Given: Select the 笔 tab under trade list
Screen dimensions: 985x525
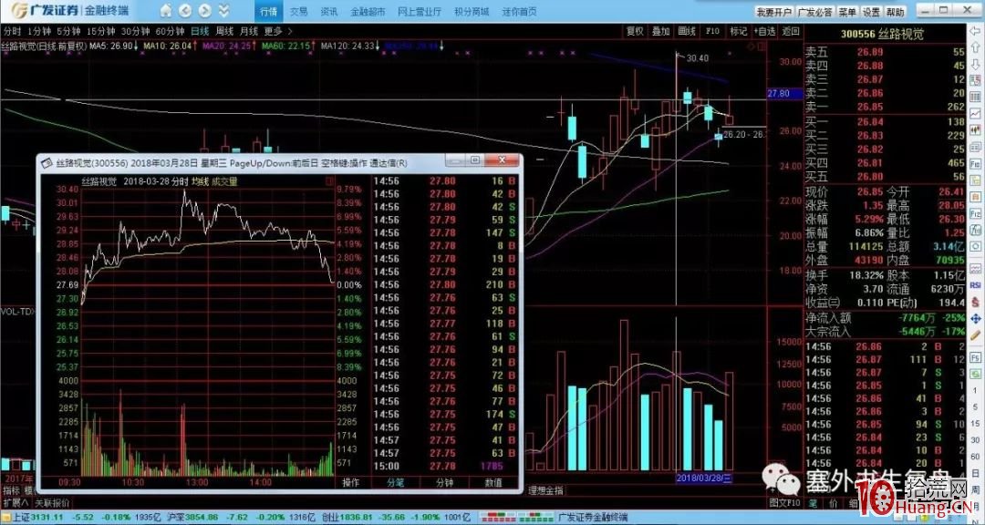Looking at the screenshot, I should pos(813,503).
